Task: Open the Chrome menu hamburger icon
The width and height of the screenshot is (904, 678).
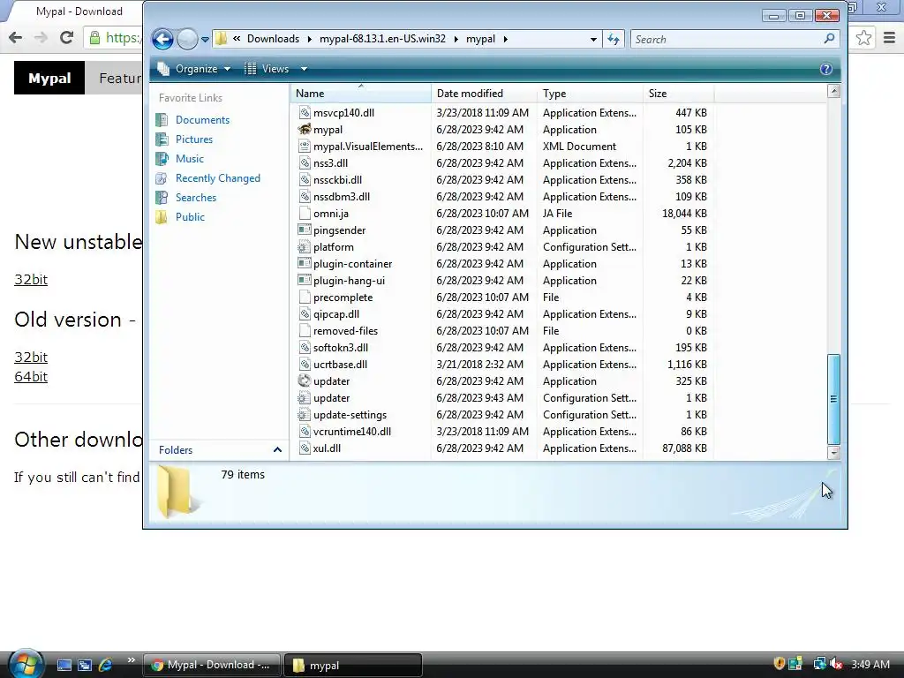Action: click(x=890, y=38)
